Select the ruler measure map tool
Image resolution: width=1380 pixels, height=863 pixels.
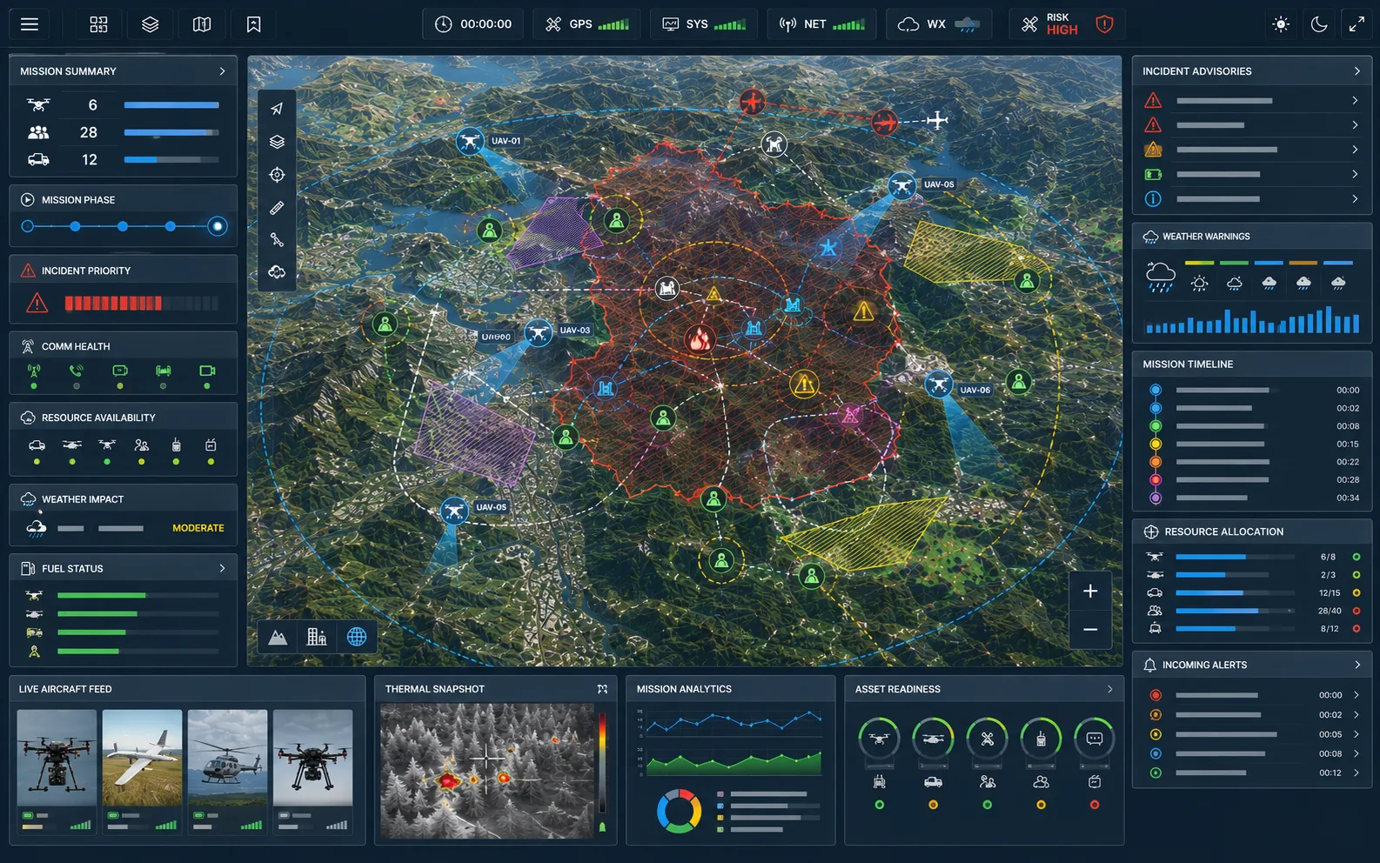pos(277,208)
